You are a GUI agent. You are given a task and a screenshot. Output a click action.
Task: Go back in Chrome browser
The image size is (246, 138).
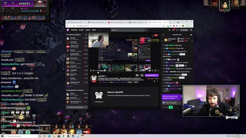click(x=68, y=26)
